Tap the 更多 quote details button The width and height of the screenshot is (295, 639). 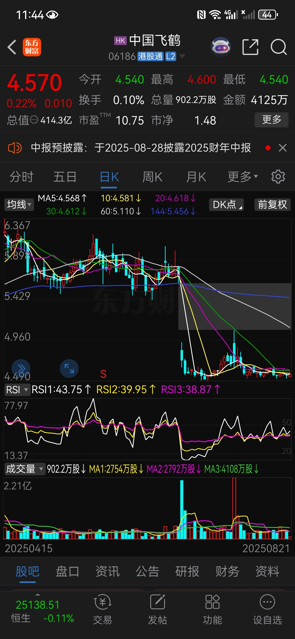tap(272, 120)
